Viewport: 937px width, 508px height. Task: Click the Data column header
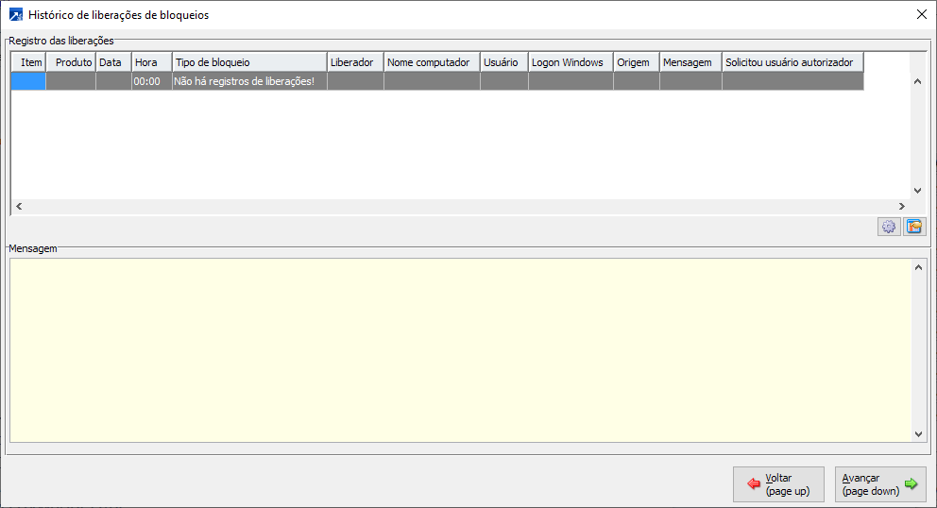113,62
